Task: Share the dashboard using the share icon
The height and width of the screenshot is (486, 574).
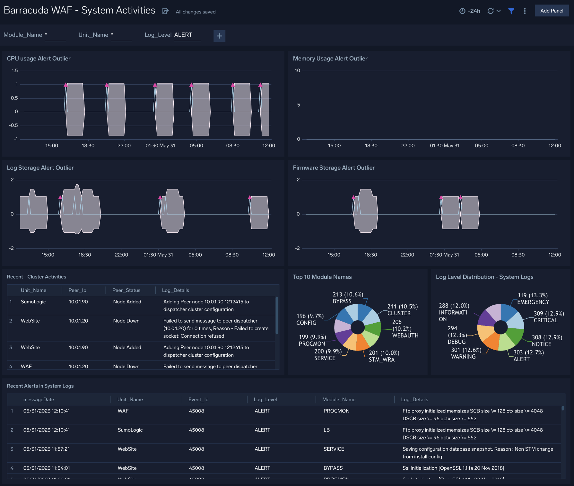Action: pos(165,11)
